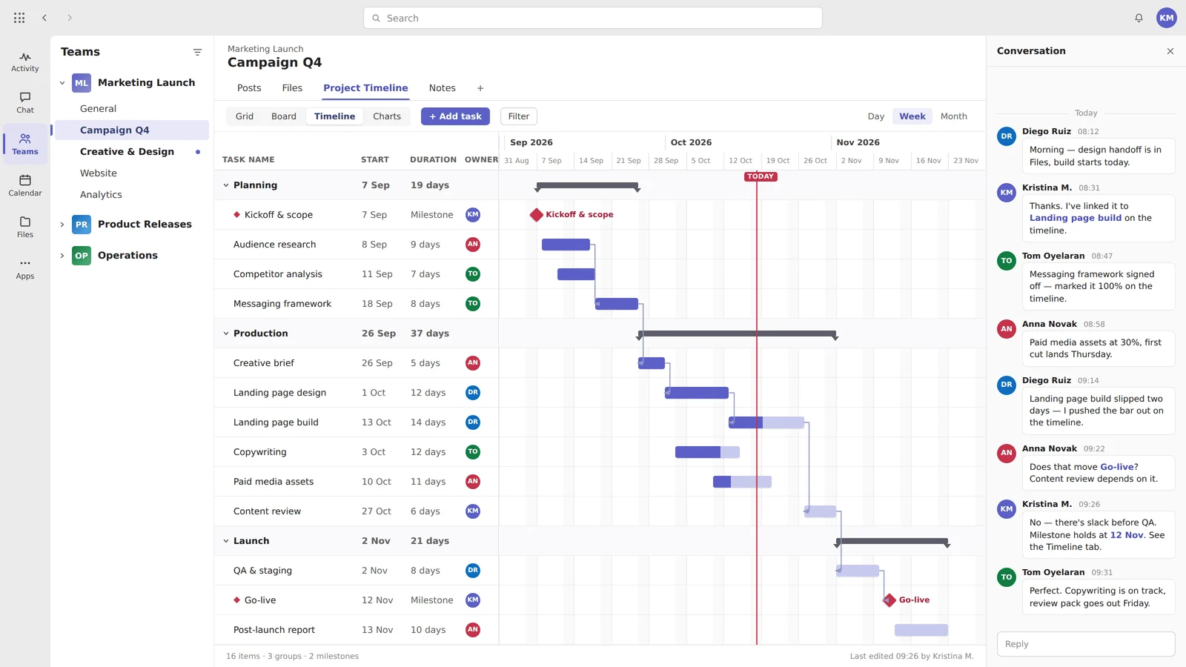Select the Creative brief task name

264,363
